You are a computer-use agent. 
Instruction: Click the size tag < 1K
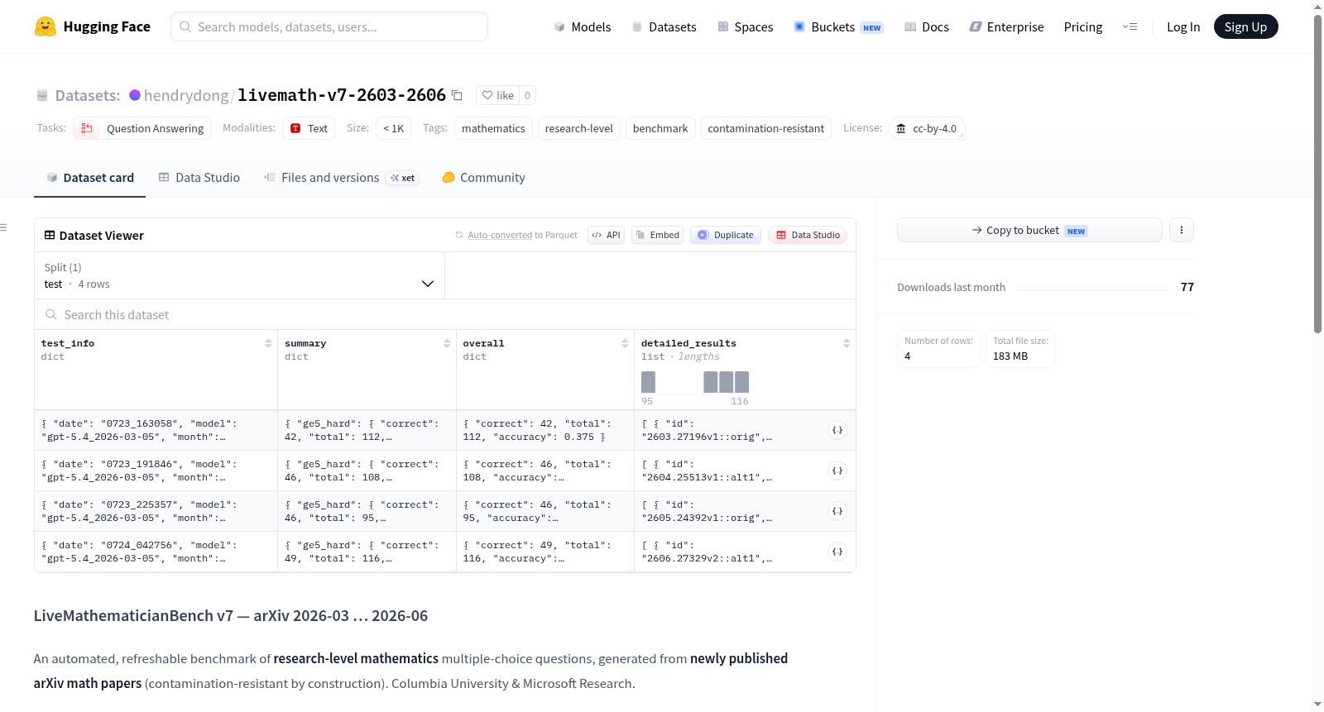394,128
